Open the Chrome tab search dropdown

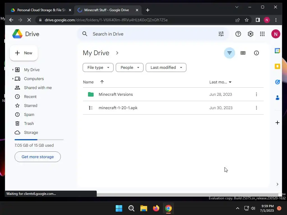(x=237, y=7)
